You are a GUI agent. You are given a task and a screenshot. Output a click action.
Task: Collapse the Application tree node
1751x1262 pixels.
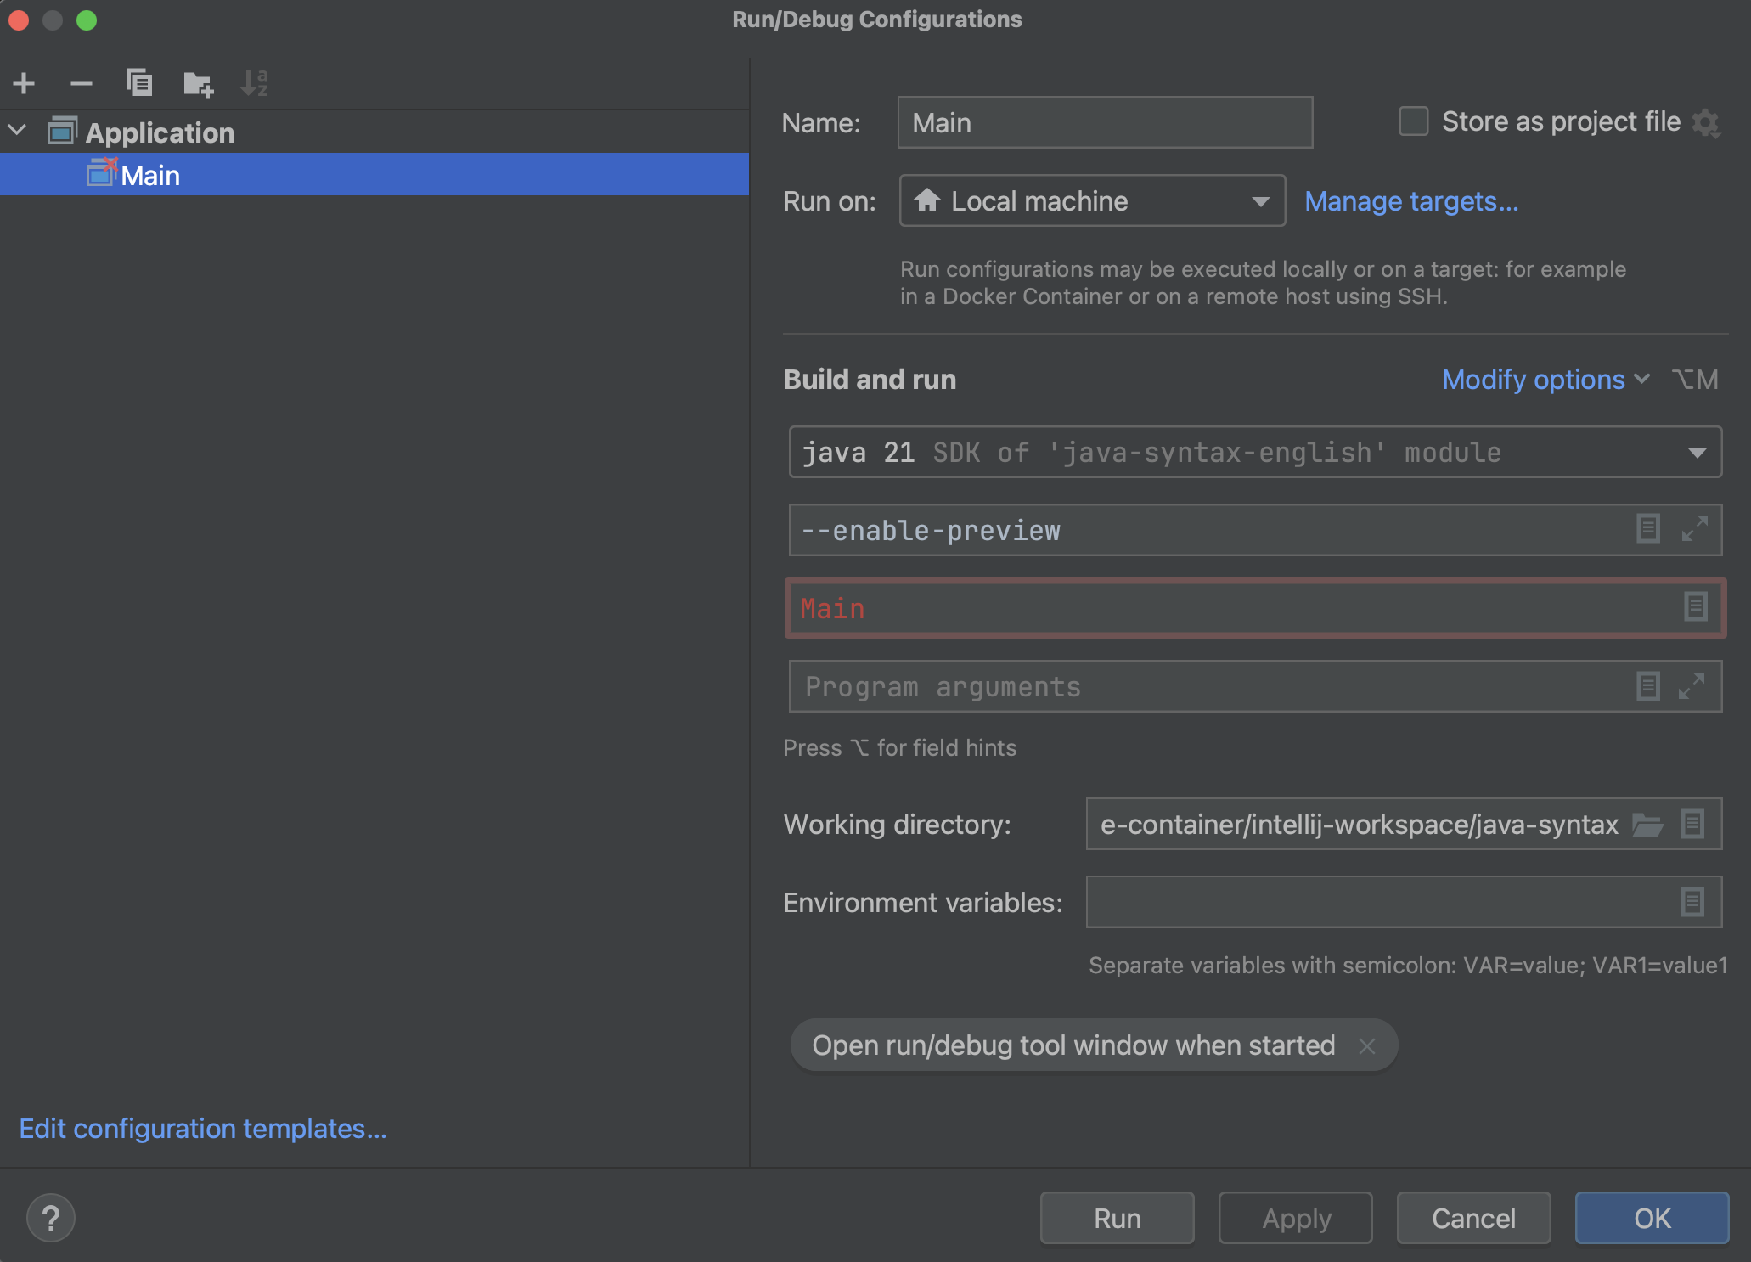pos(18,132)
